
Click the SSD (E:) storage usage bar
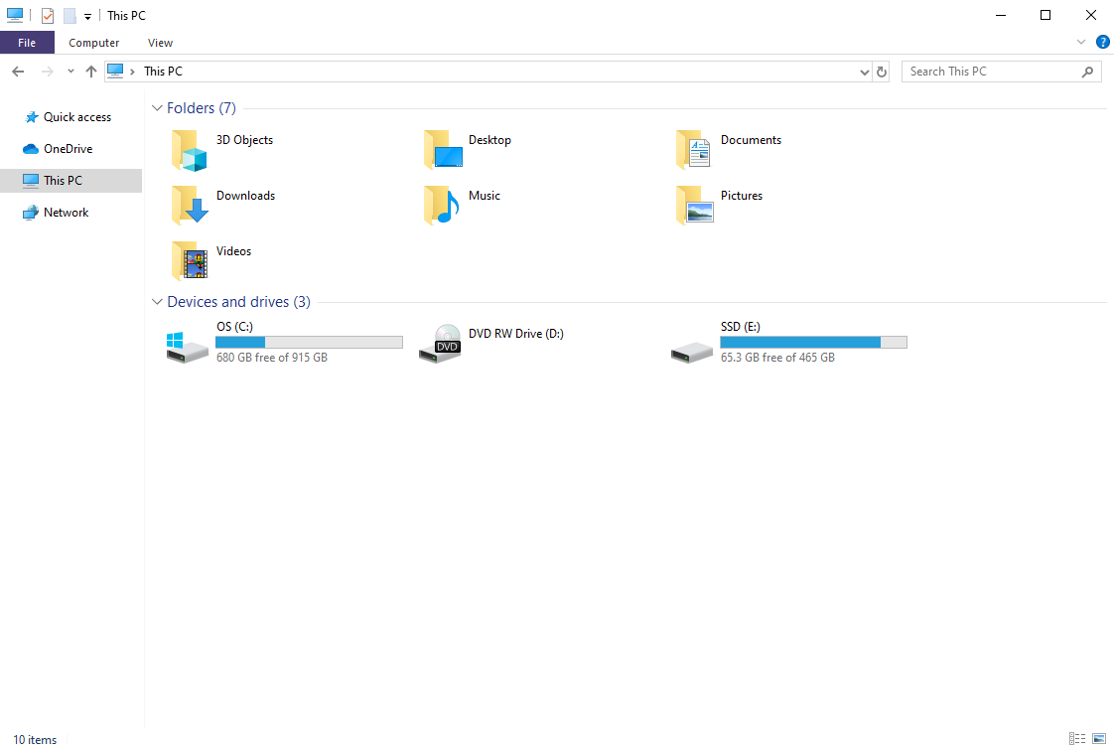[x=813, y=342]
